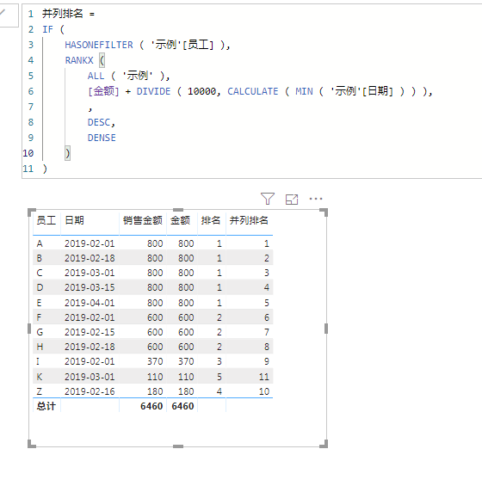Click the focus mode icon
482x486 pixels.
pos(292,199)
